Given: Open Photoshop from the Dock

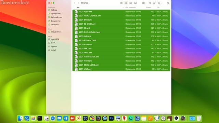Looking at the screenshot, I should tap(111, 119).
